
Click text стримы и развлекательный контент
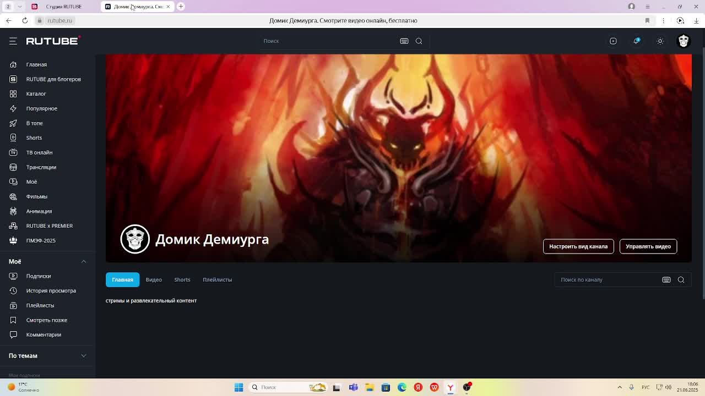tap(151, 300)
